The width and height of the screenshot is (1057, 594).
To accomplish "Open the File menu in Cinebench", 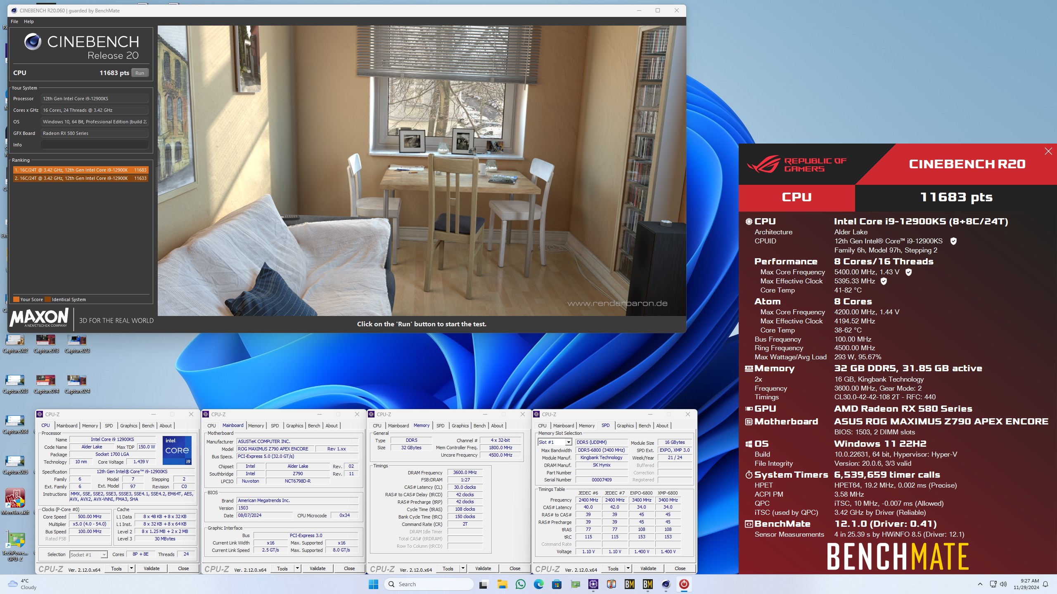I will 14,21.
